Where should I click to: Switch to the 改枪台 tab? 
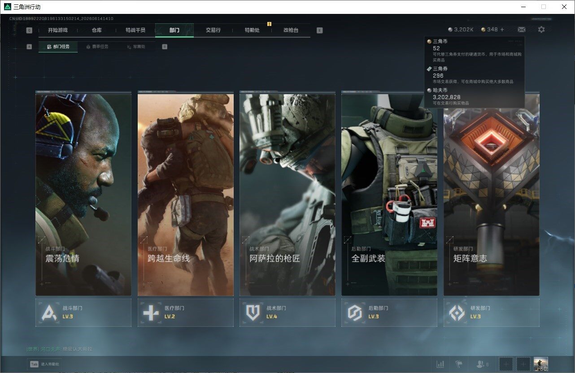[x=291, y=30]
